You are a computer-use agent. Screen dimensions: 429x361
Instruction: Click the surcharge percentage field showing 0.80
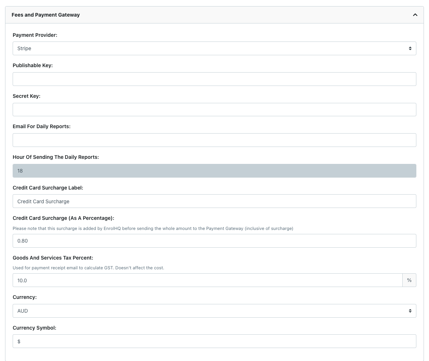(x=214, y=241)
